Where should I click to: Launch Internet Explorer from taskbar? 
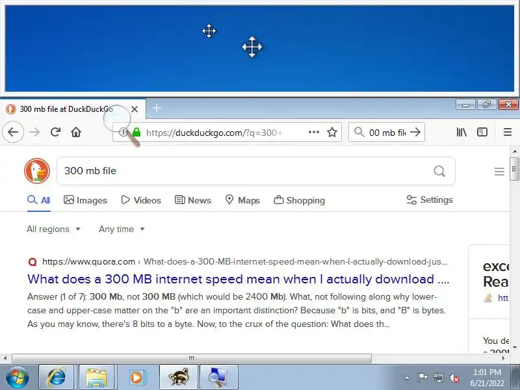(x=57, y=377)
